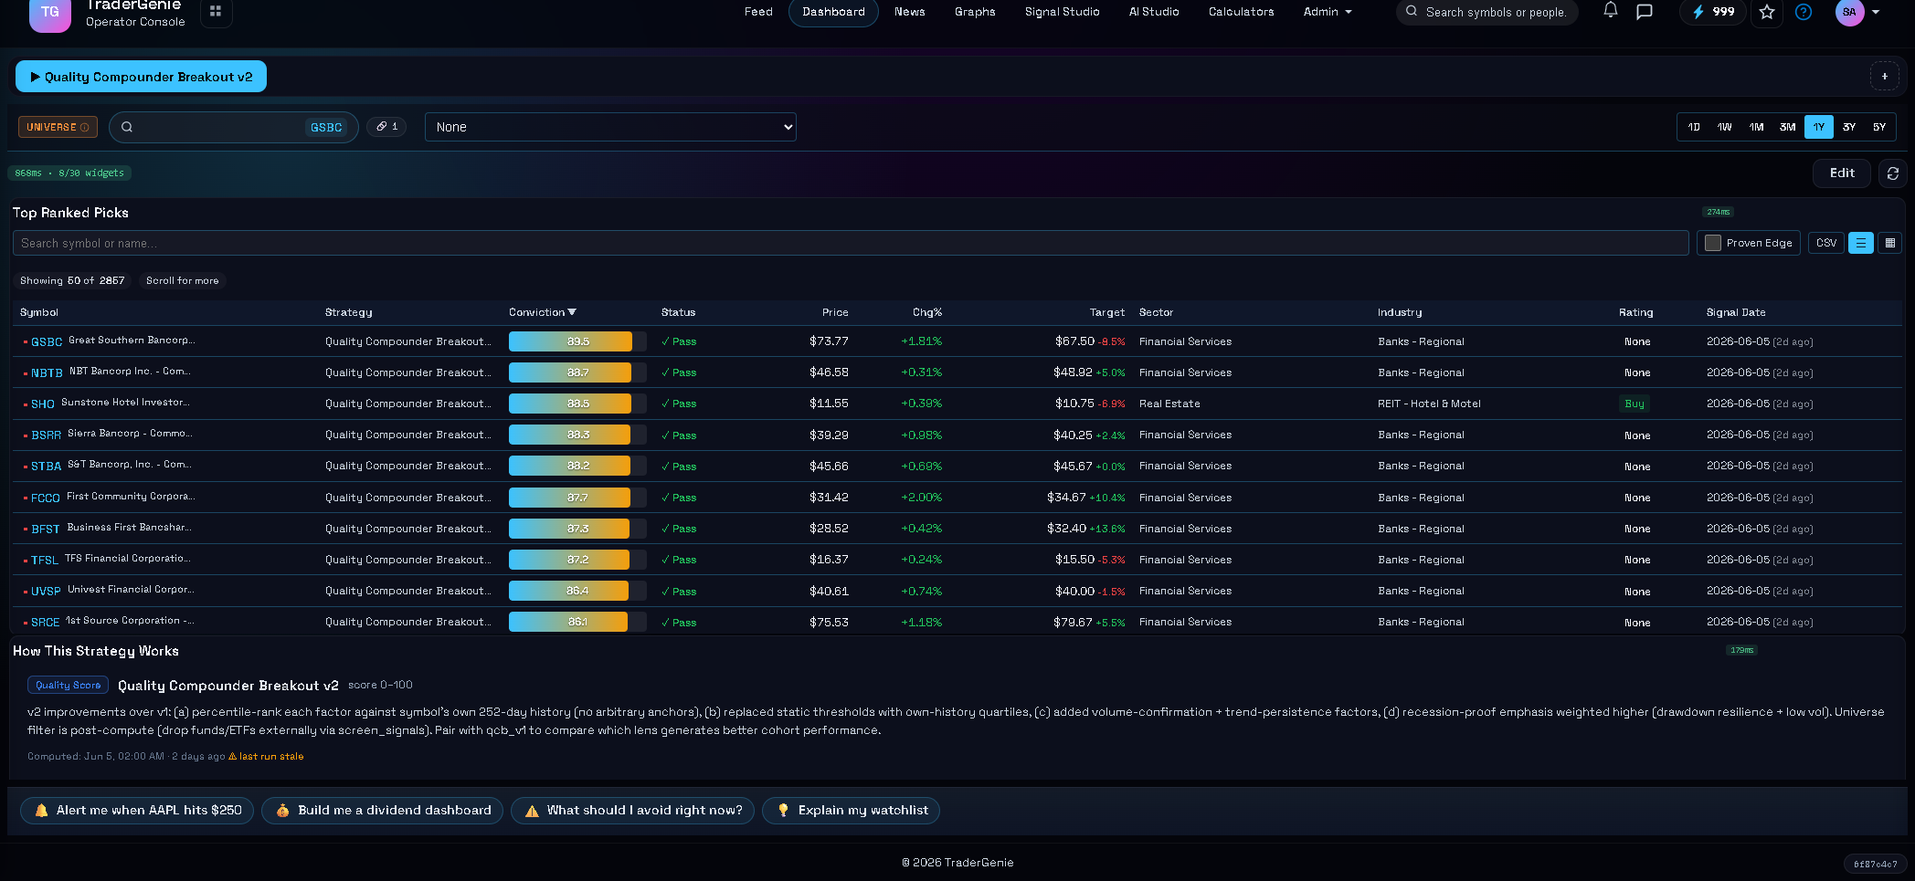Open the NBTB symbol link
The width and height of the screenshot is (1915, 881).
click(x=47, y=373)
